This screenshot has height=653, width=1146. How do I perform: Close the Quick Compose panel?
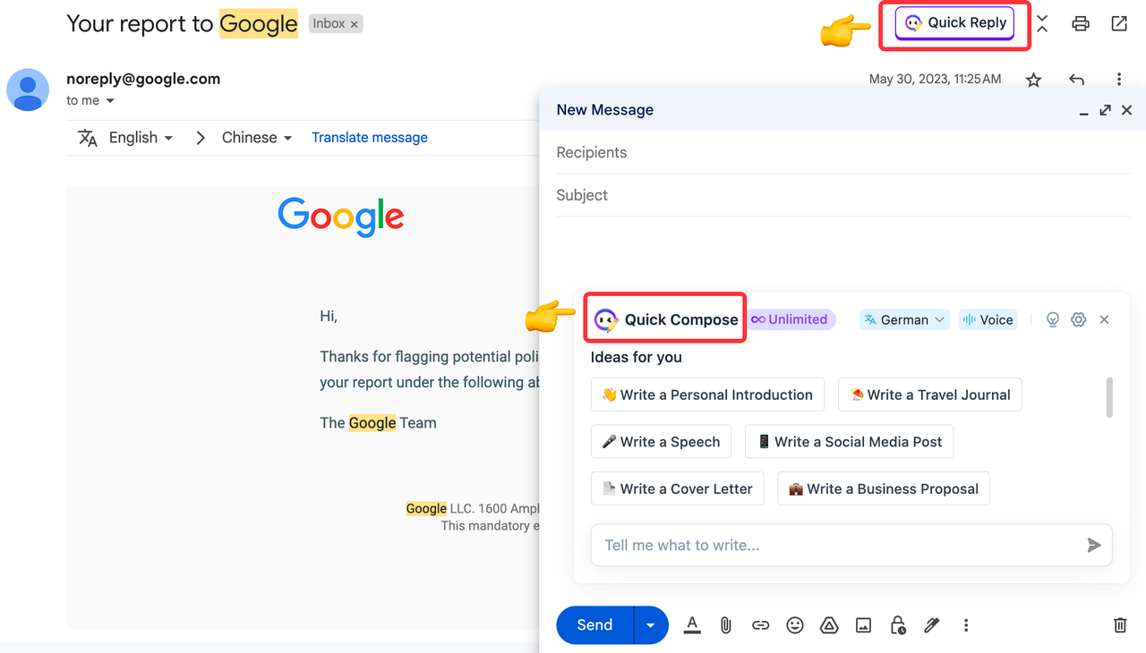1104,319
